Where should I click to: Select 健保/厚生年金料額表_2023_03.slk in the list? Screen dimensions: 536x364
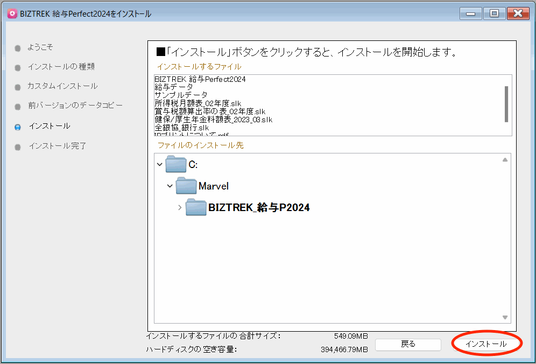click(x=213, y=120)
